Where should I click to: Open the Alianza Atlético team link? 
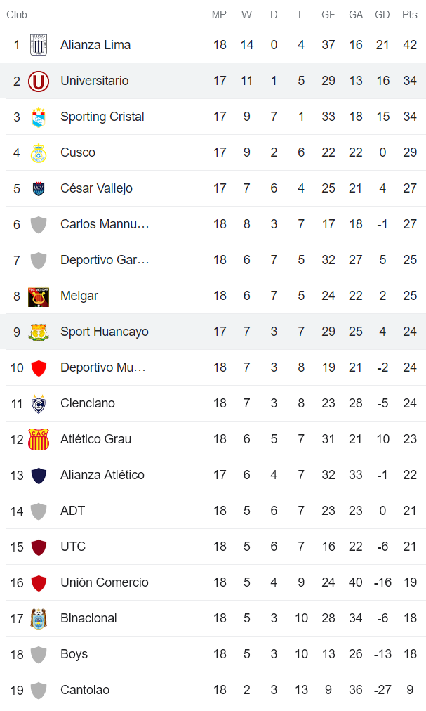(102, 475)
